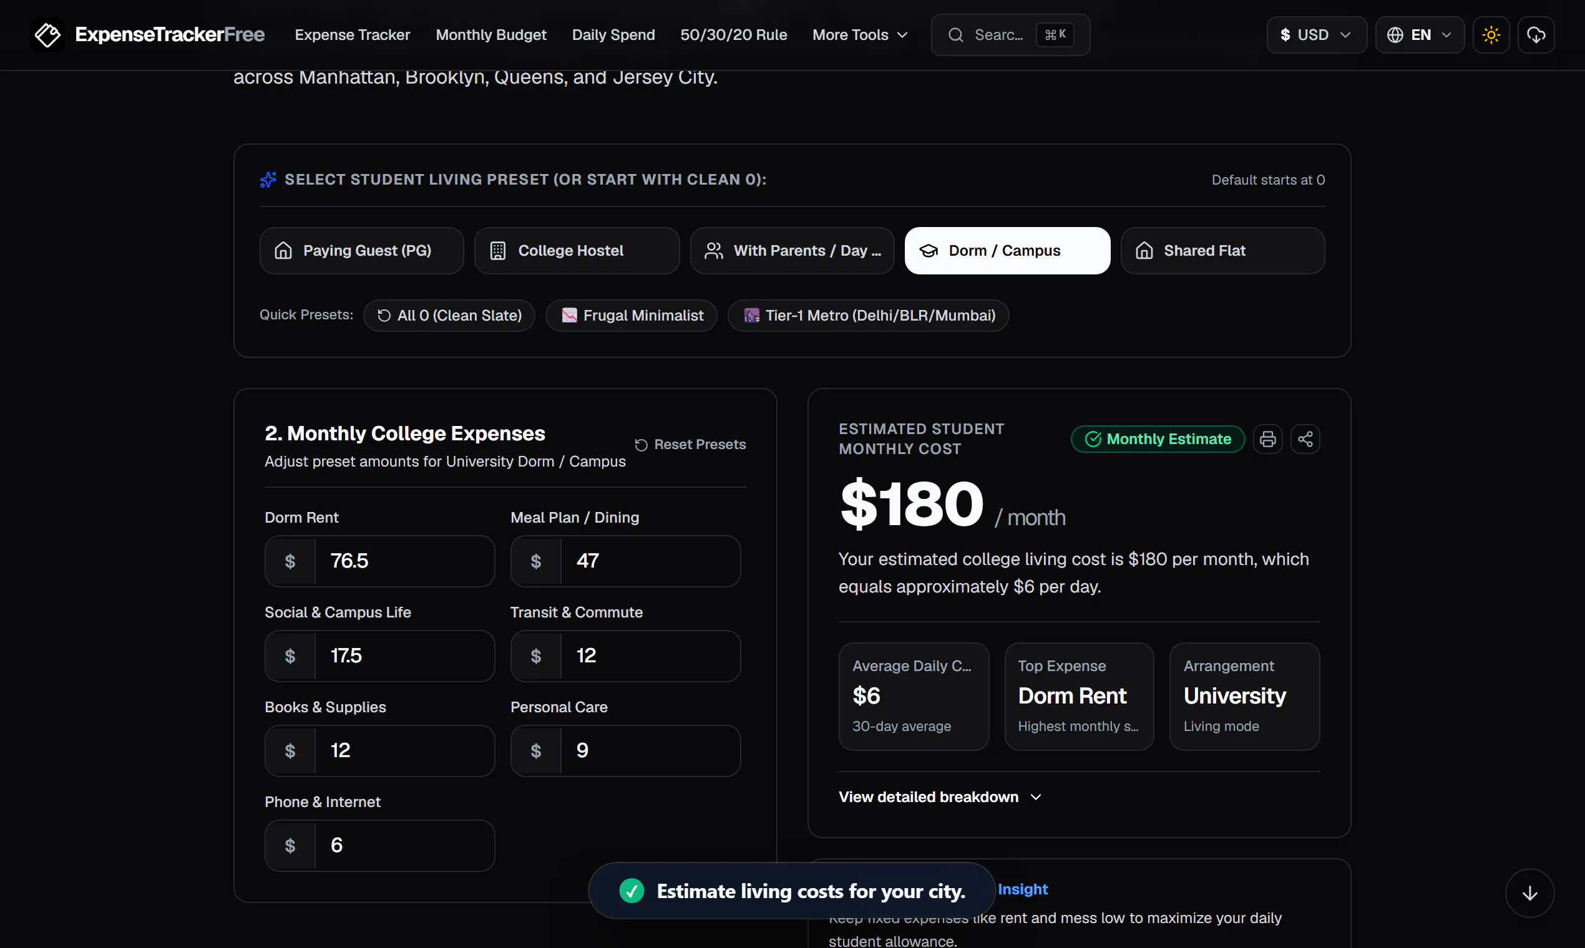This screenshot has height=948, width=1585.
Task: Toggle light theme with sun icon
Action: pos(1490,34)
